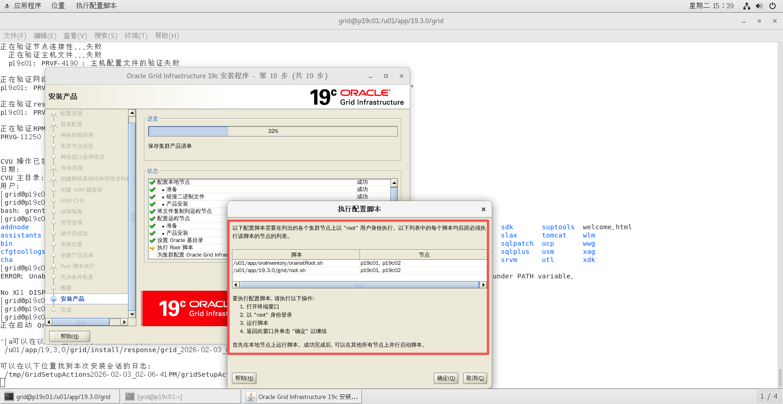Select 创建 ASM 磁盘组 step in the sidebar

click(82, 190)
